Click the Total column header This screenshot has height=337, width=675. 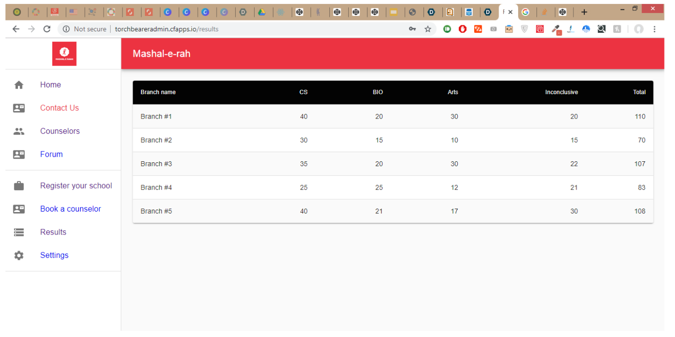pyautogui.click(x=639, y=92)
